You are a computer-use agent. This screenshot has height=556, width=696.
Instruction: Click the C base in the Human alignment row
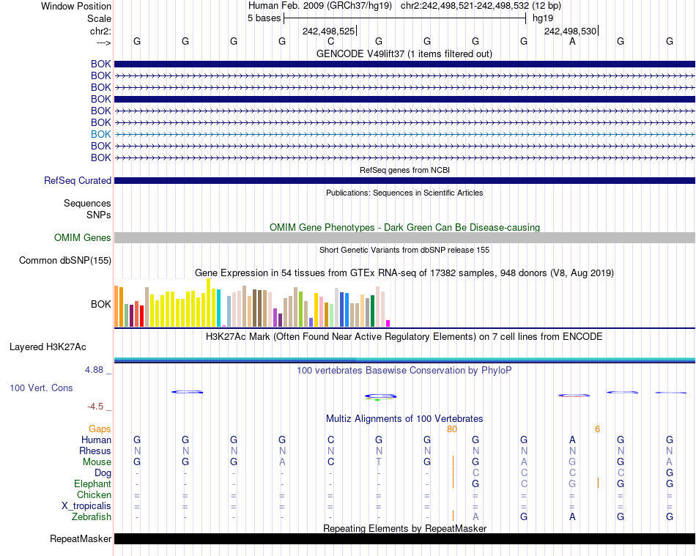[x=330, y=440]
